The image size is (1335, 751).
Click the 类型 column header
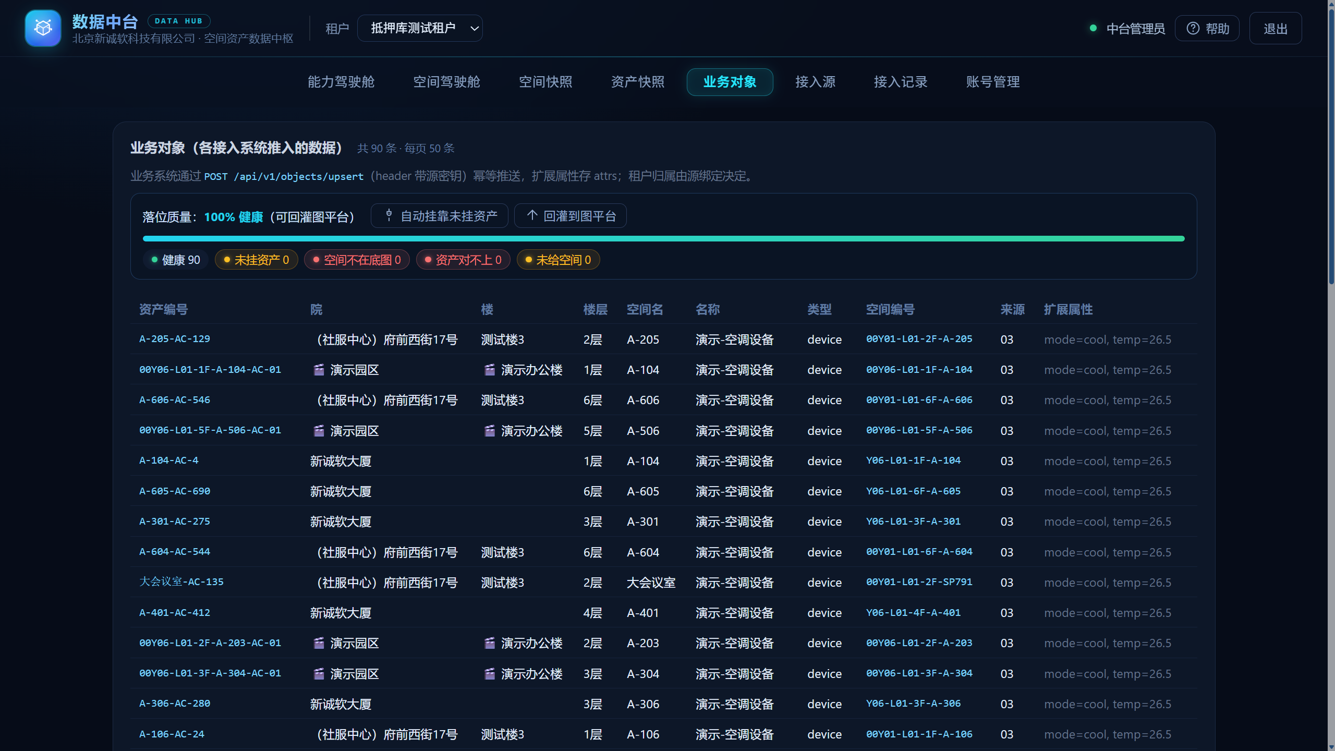[819, 309]
